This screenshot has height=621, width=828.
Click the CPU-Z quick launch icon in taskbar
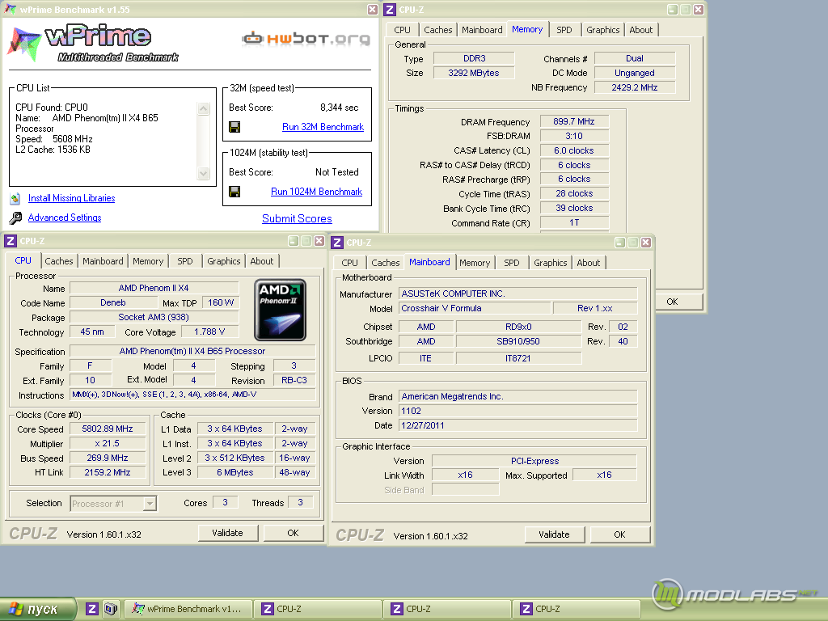click(x=92, y=609)
